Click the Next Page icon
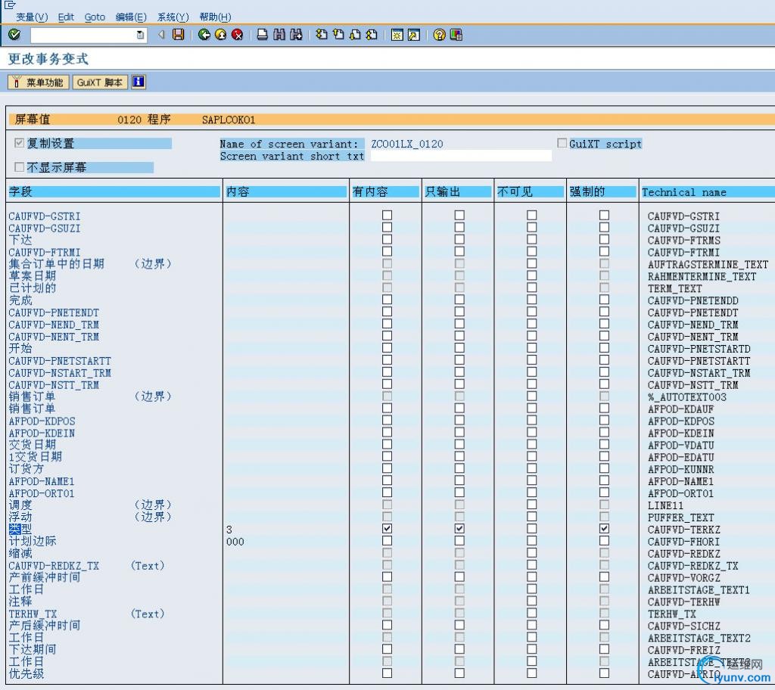Image resolution: width=775 pixels, height=690 pixels. pyautogui.click(x=355, y=34)
